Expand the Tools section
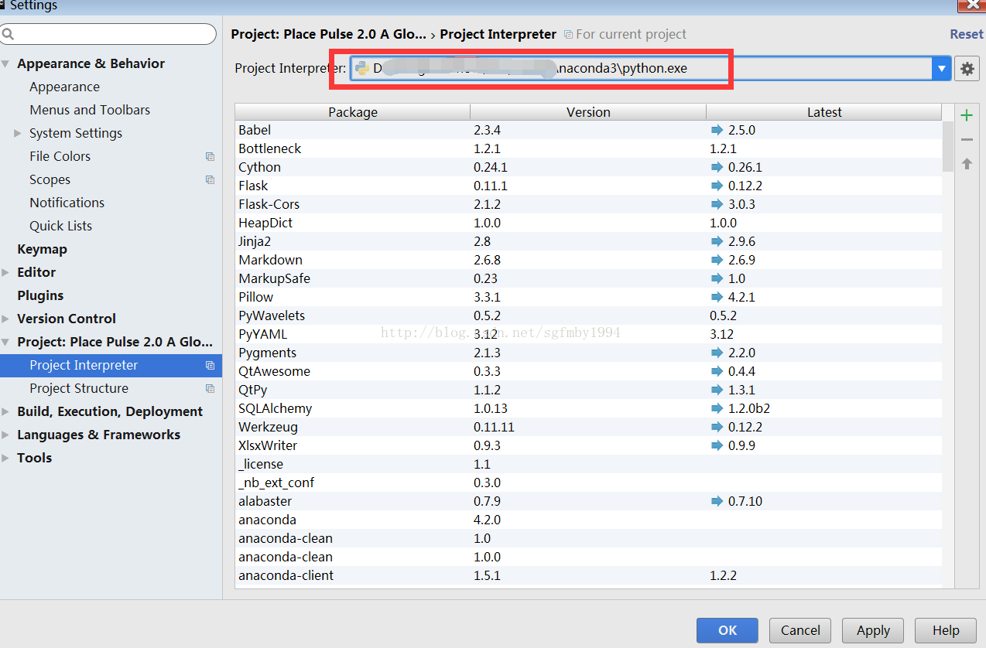This screenshot has height=648, width=986. coord(6,458)
